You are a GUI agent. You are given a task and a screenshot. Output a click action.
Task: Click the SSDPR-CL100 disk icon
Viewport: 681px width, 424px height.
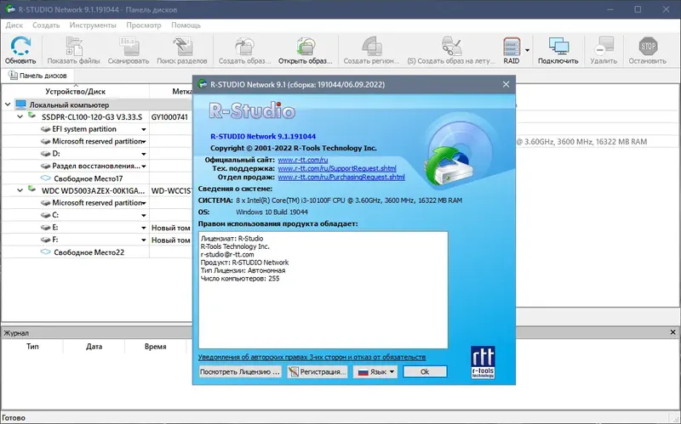32,116
